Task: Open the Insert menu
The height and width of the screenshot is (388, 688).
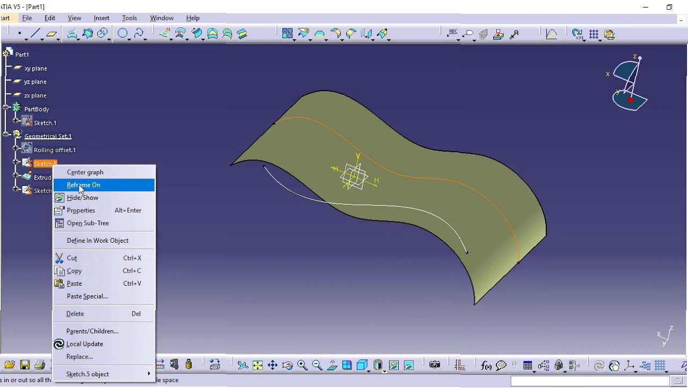Action: pyautogui.click(x=101, y=18)
